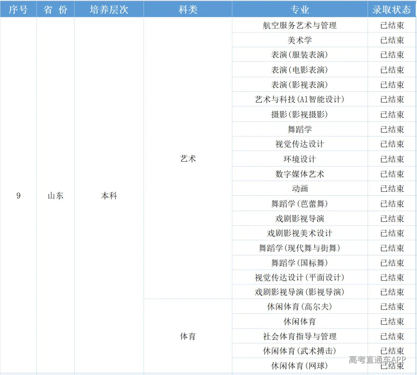Click 已结束 status for plain 舞蹈学
Viewport: 417px width, 375px height.
coord(392,129)
